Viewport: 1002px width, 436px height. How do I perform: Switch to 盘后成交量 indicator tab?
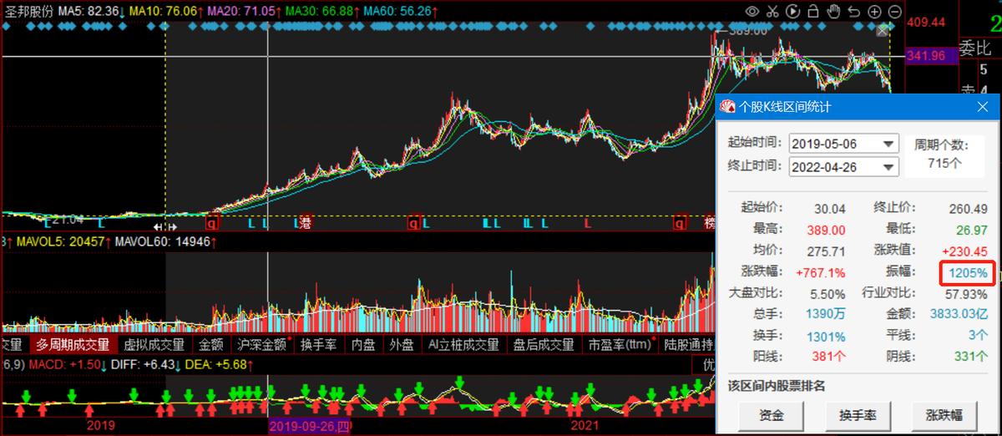click(544, 344)
